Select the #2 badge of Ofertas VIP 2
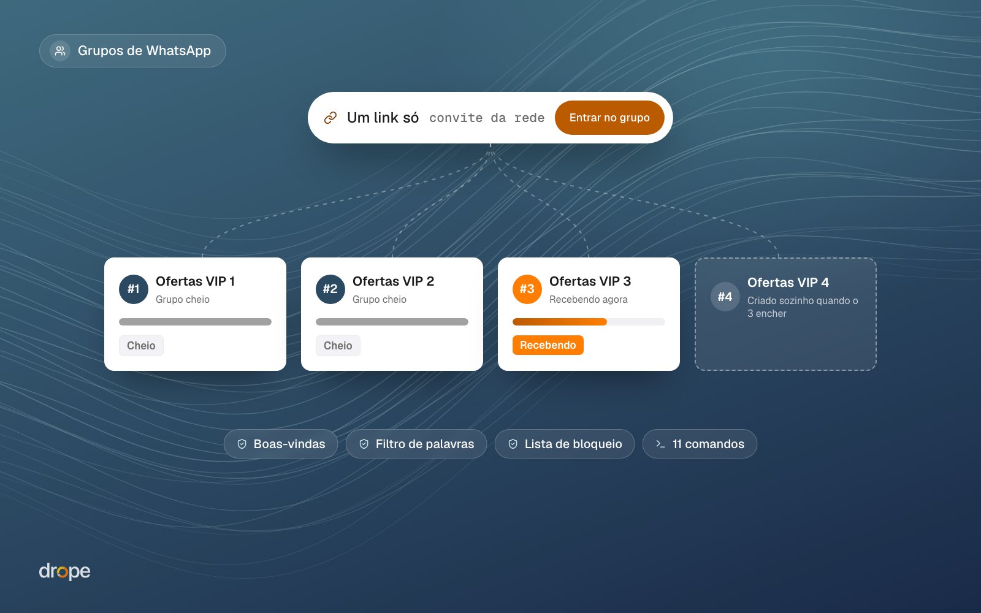This screenshot has height=613, width=981. pos(330,289)
